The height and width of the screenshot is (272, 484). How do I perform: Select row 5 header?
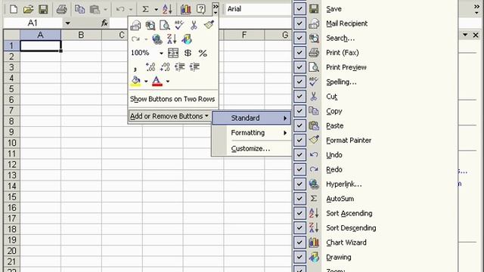(12, 89)
